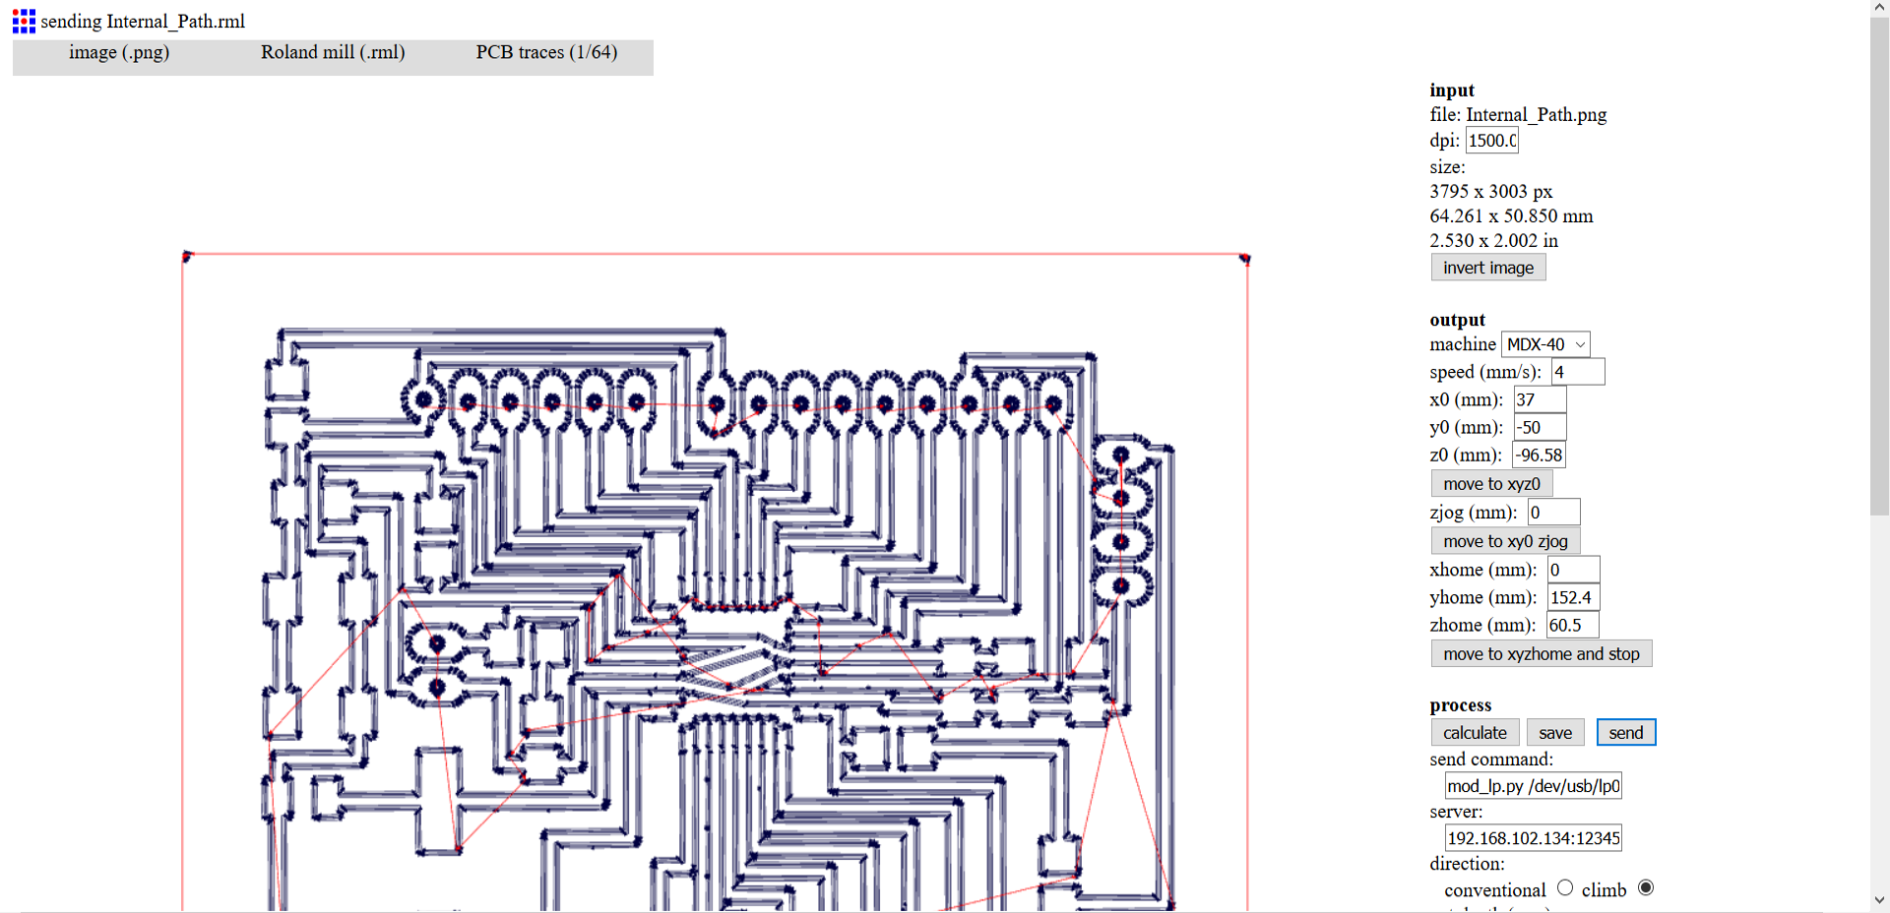Screen dimensions: 1890x913
Task: Click the calculate button
Action: pos(1475,732)
